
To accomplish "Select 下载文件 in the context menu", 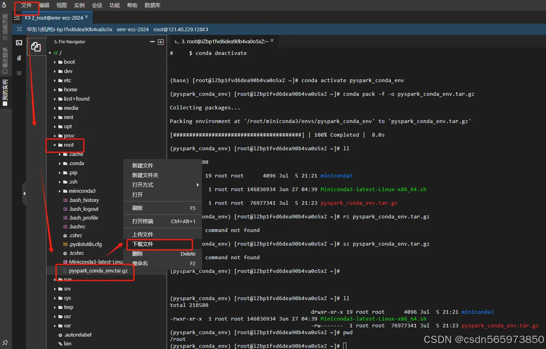I will pyautogui.click(x=162, y=244).
